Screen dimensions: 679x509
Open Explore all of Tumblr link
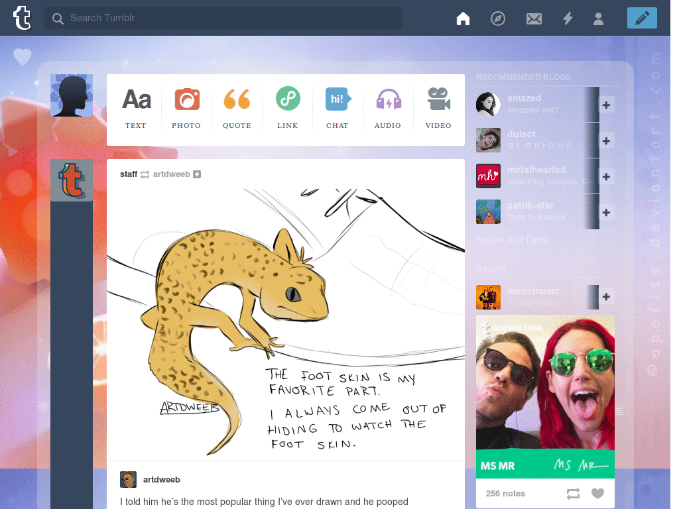click(x=513, y=240)
